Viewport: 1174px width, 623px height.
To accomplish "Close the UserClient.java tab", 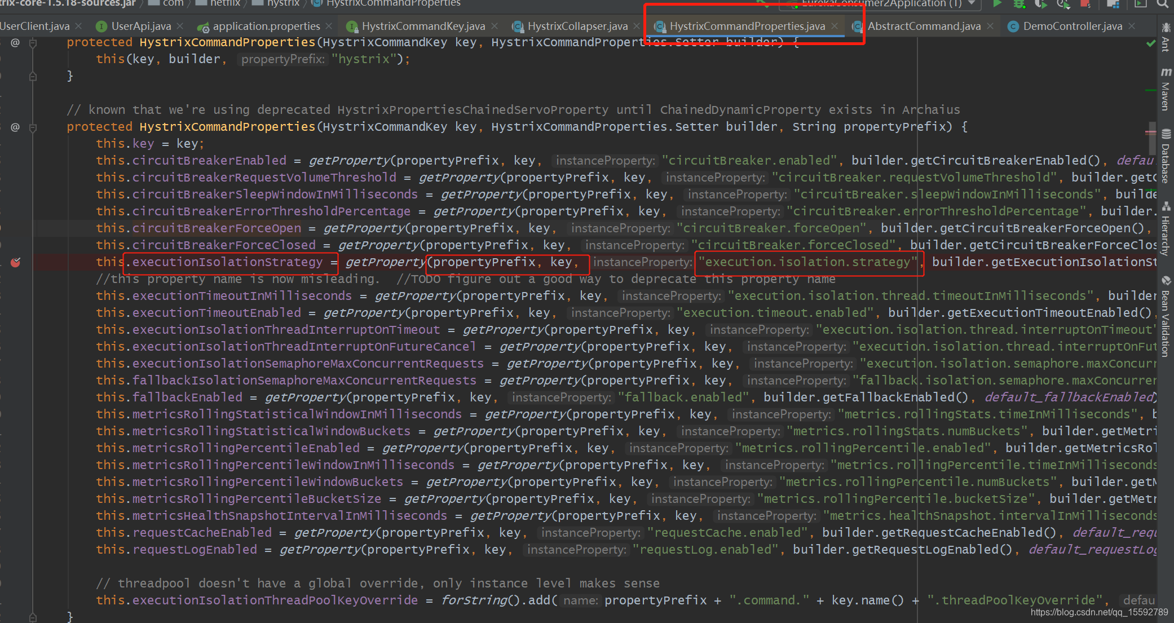I will [78, 26].
